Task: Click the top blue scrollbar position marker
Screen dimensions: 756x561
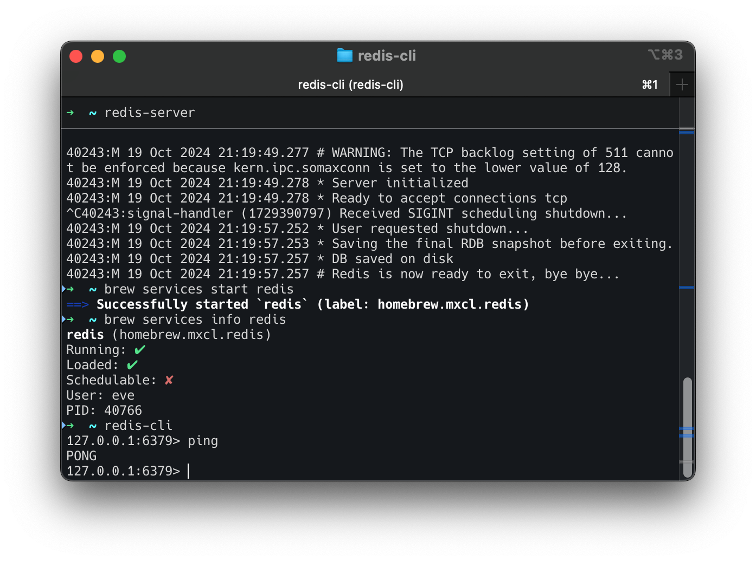Action: (x=687, y=132)
